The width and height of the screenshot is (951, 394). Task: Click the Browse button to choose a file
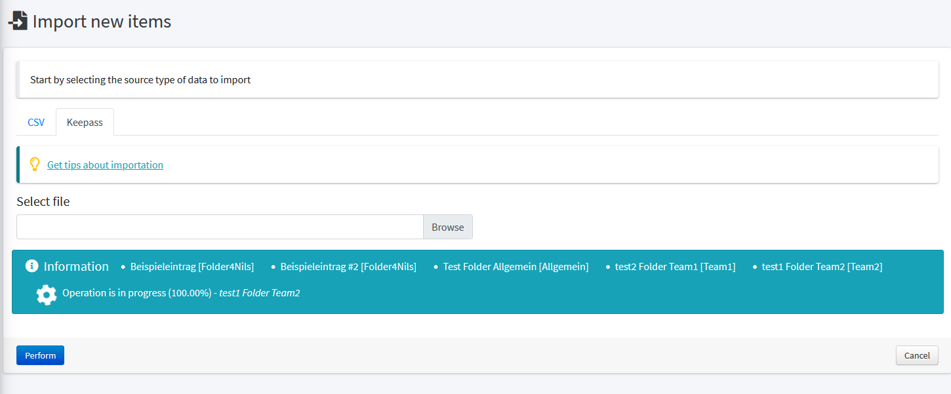coord(447,226)
